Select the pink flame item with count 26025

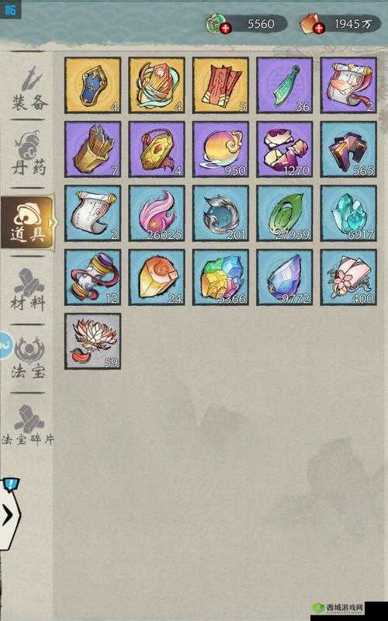[x=157, y=213]
